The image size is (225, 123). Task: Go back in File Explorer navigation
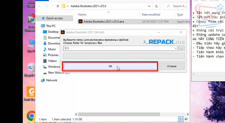[40, 6]
